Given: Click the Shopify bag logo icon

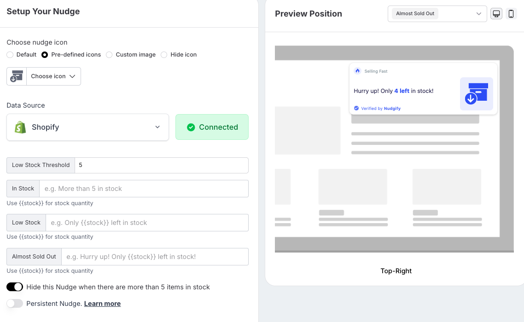Looking at the screenshot, I should pos(20,127).
